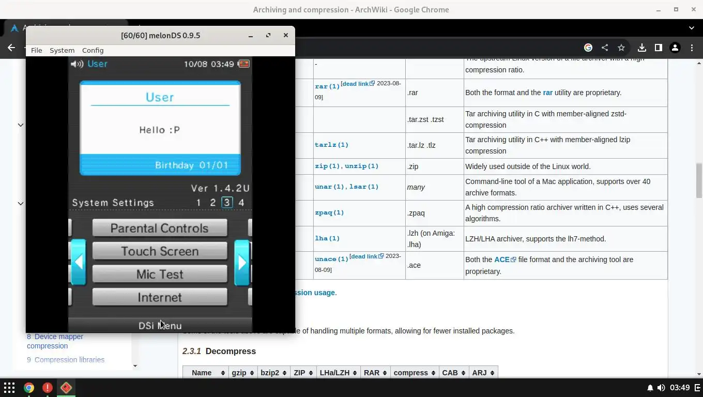The image size is (703, 397).
Task: Click the taskbar clock 03:49
Action: 680,388
